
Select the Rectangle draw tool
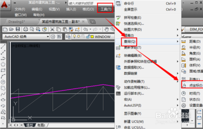pos(3,70)
